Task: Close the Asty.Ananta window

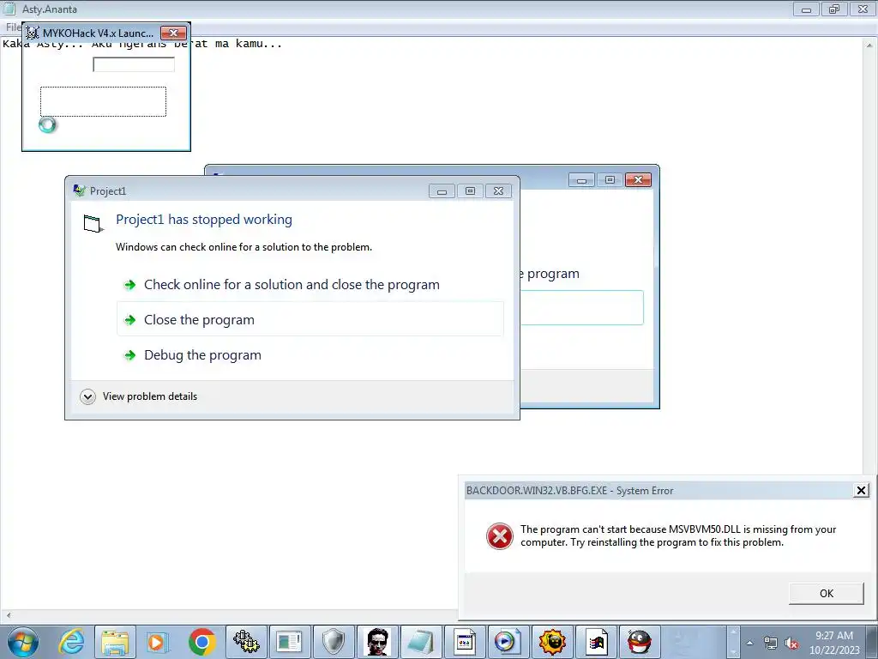Action: tap(863, 9)
